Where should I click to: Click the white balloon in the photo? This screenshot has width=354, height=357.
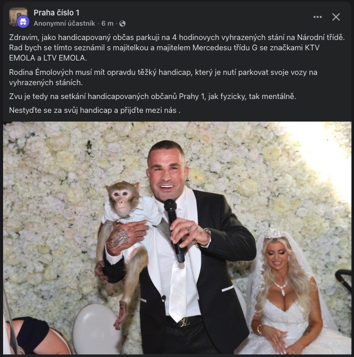pyautogui.click(x=97, y=328)
